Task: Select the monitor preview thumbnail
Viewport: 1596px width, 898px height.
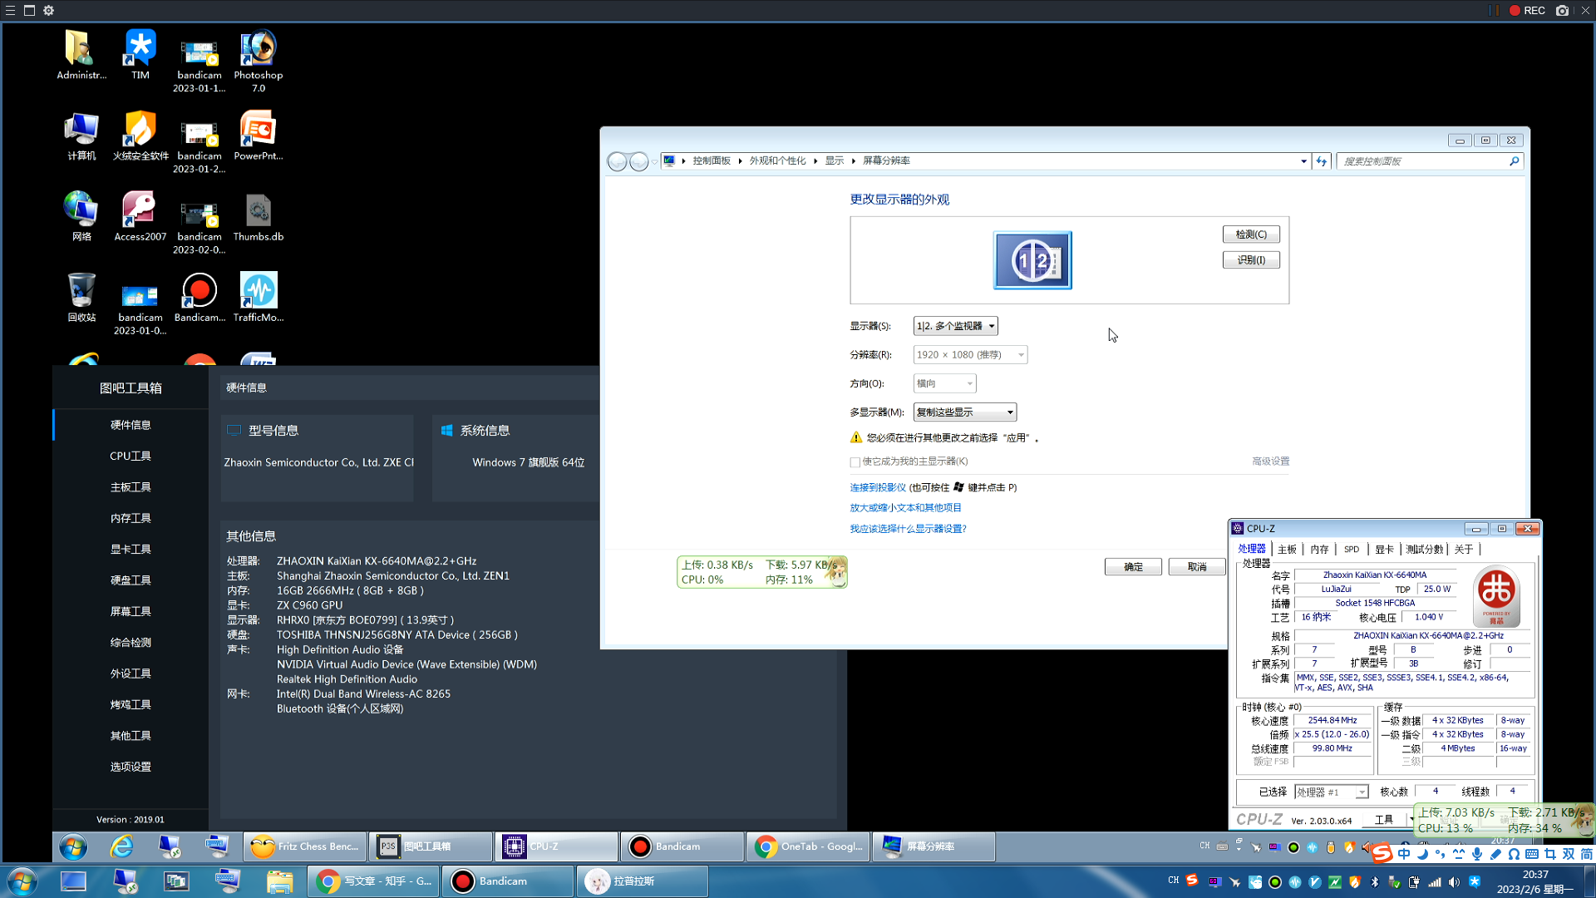Action: pyautogui.click(x=1032, y=260)
